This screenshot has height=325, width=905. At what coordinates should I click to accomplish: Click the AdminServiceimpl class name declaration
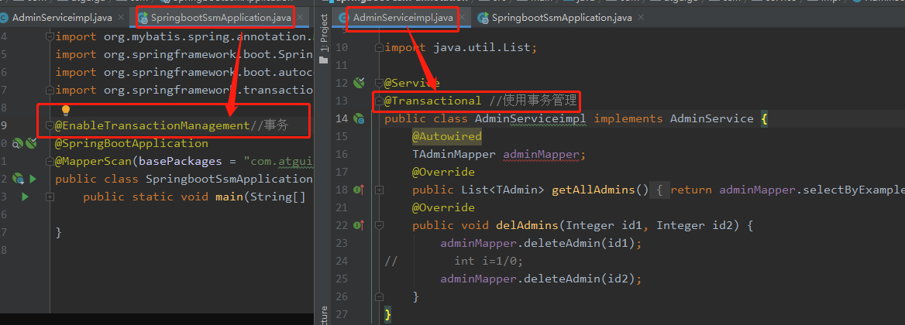[531, 118]
